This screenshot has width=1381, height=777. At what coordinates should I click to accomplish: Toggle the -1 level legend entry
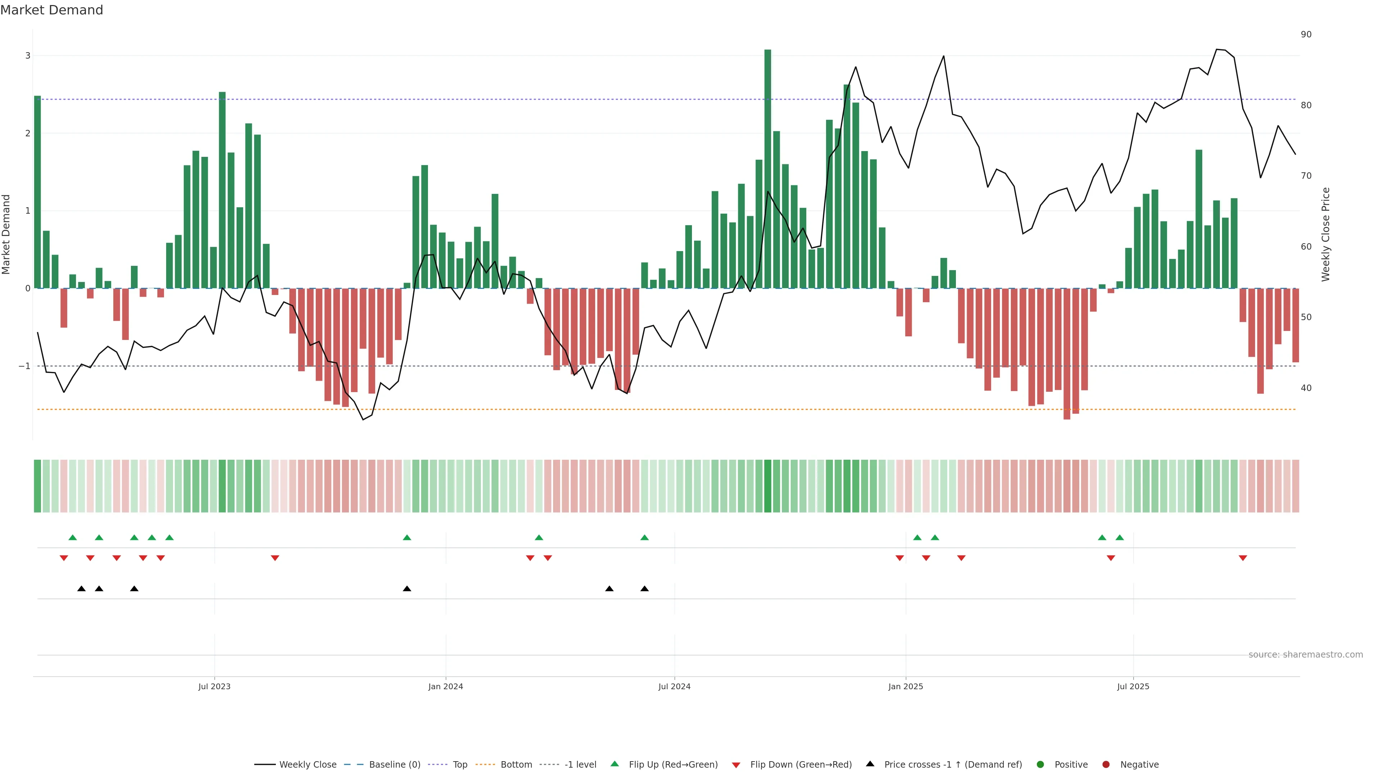[x=580, y=764]
